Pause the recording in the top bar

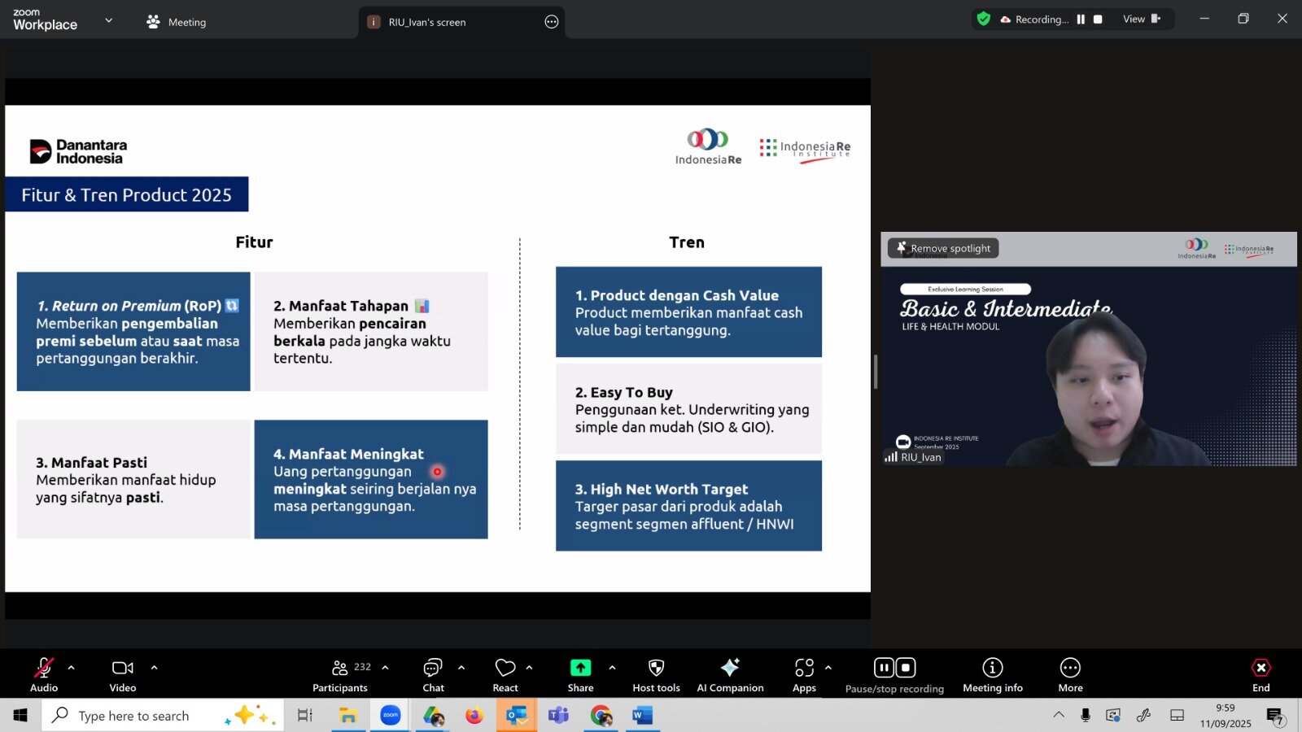[1081, 20]
